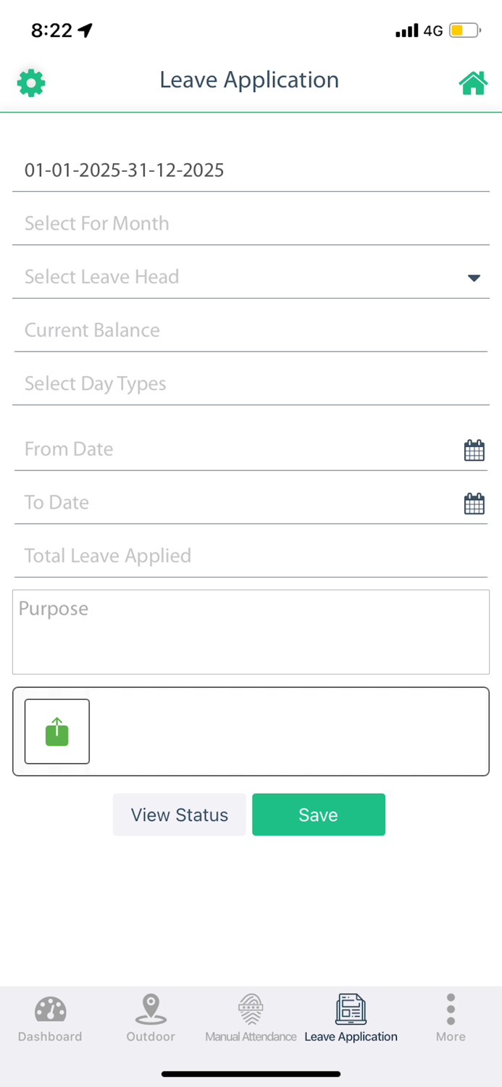Select the Outdoor location pin icon
This screenshot has width=502, height=1087.
coord(150,1008)
